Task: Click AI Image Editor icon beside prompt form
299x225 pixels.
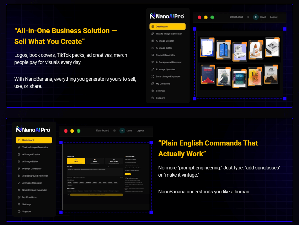Action: [x=19, y=162]
